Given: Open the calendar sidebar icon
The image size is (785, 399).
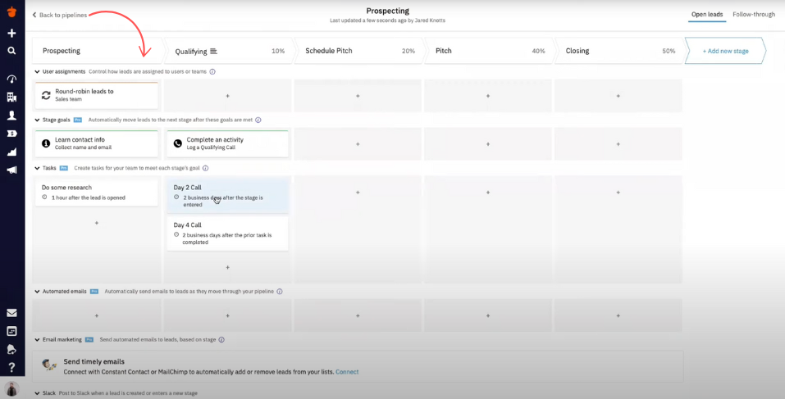Looking at the screenshot, I should (11, 331).
